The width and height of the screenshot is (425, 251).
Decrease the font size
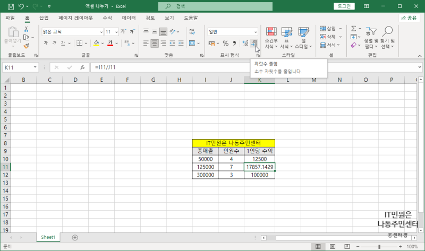pos(132,32)
